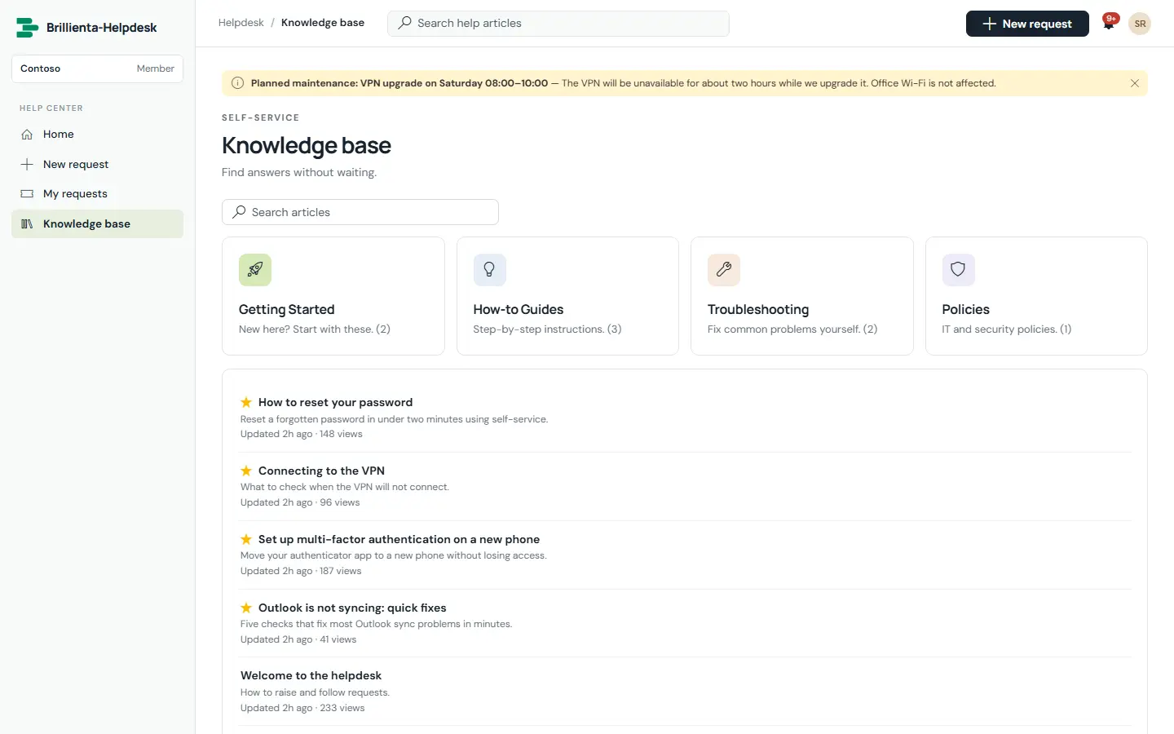The width and height of the screenshot is (1174, 734).
Task: Click the Member role label
Action: click(x=155, y=69)
